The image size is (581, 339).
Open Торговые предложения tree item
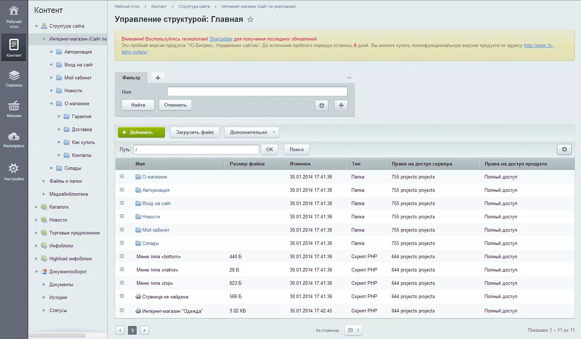point(74,233)
